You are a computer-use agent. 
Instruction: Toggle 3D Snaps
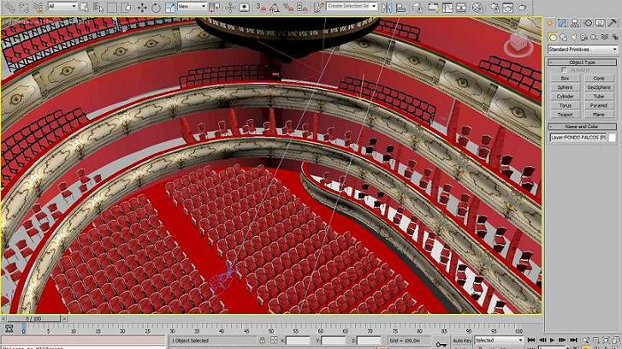coord(261,7)
